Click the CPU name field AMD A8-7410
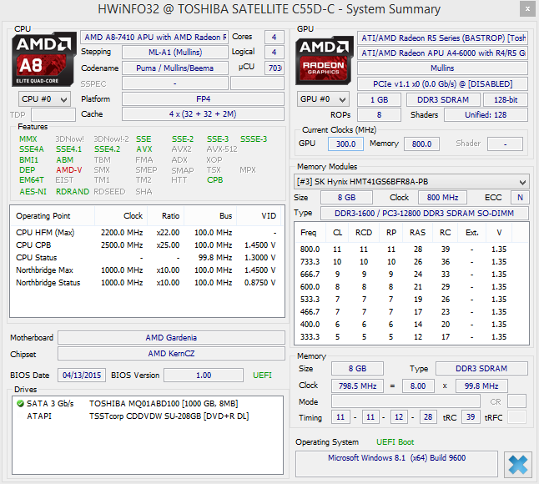Viewport: 539px width, 484px height. pyautogui.click(x=154, y=37)
